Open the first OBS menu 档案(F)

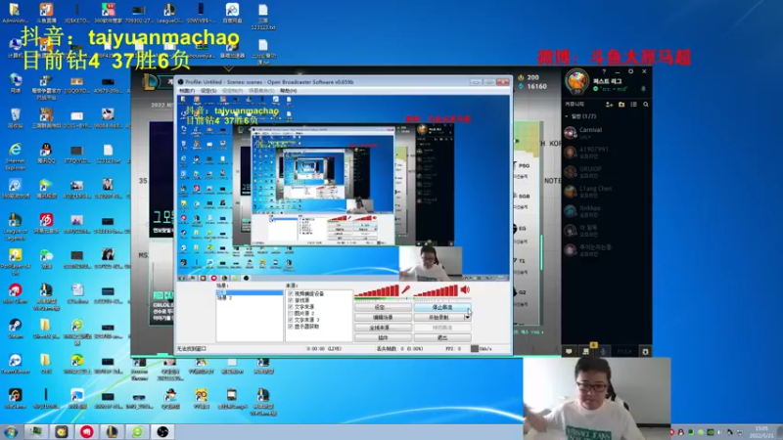tap(187, 91)
